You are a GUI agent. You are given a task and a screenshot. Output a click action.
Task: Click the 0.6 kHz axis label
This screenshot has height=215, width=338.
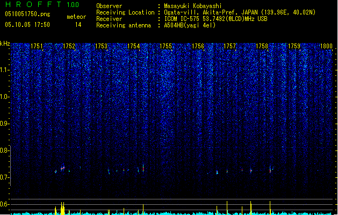4,204
